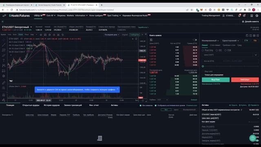261x147 pixels.
Task: Select the crosshair cursor chart tool
Action: click(x=4, y=40)
